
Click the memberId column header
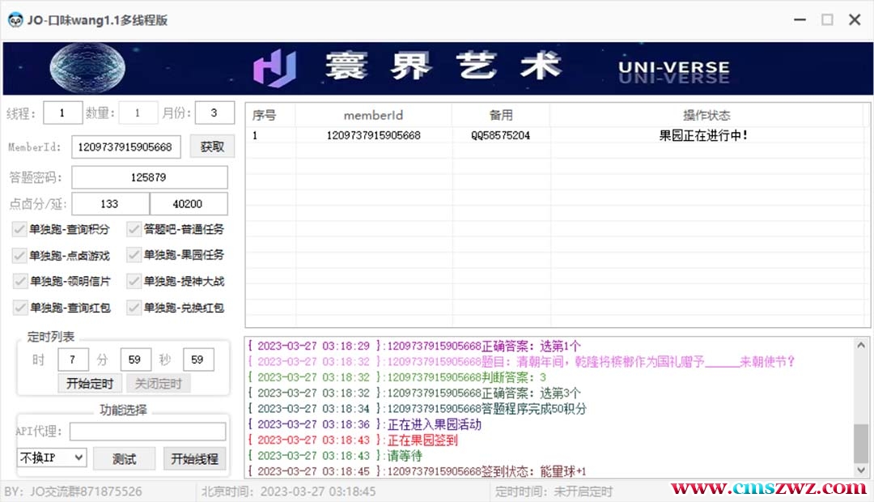click(373, 115)
